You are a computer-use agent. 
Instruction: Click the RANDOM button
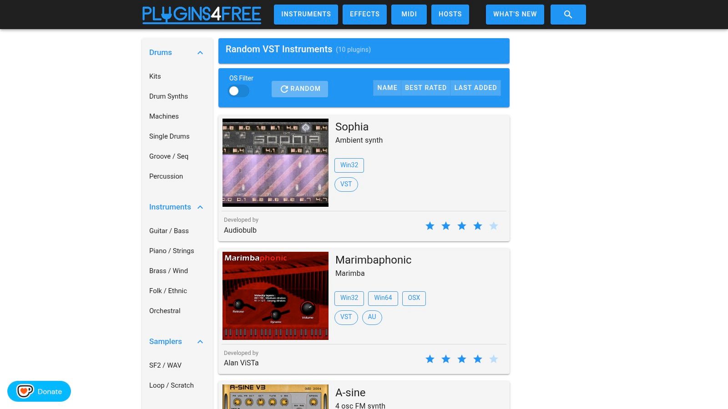(x=300, y=89)
